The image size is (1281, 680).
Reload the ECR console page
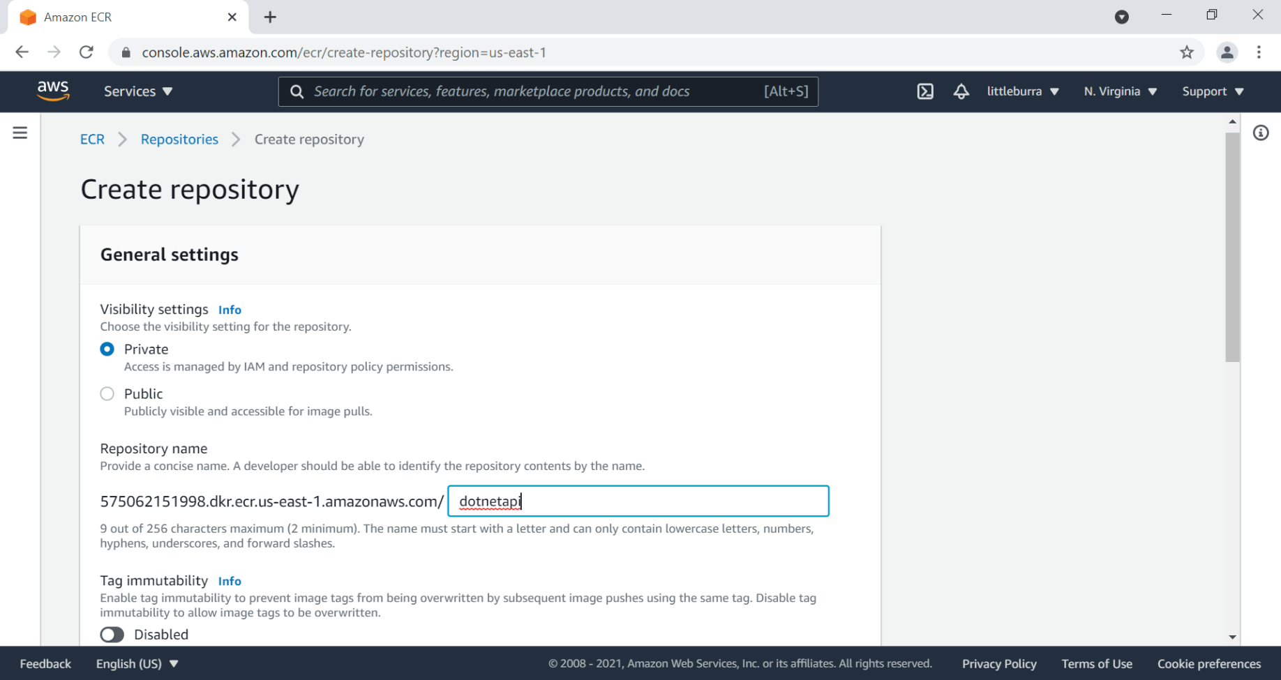tap(87, 52)
